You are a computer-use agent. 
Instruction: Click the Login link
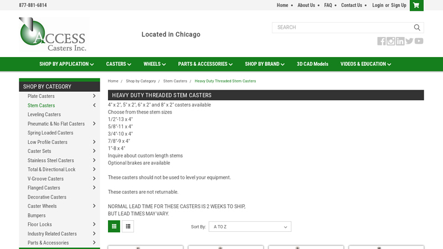click(x=378, y=6)
